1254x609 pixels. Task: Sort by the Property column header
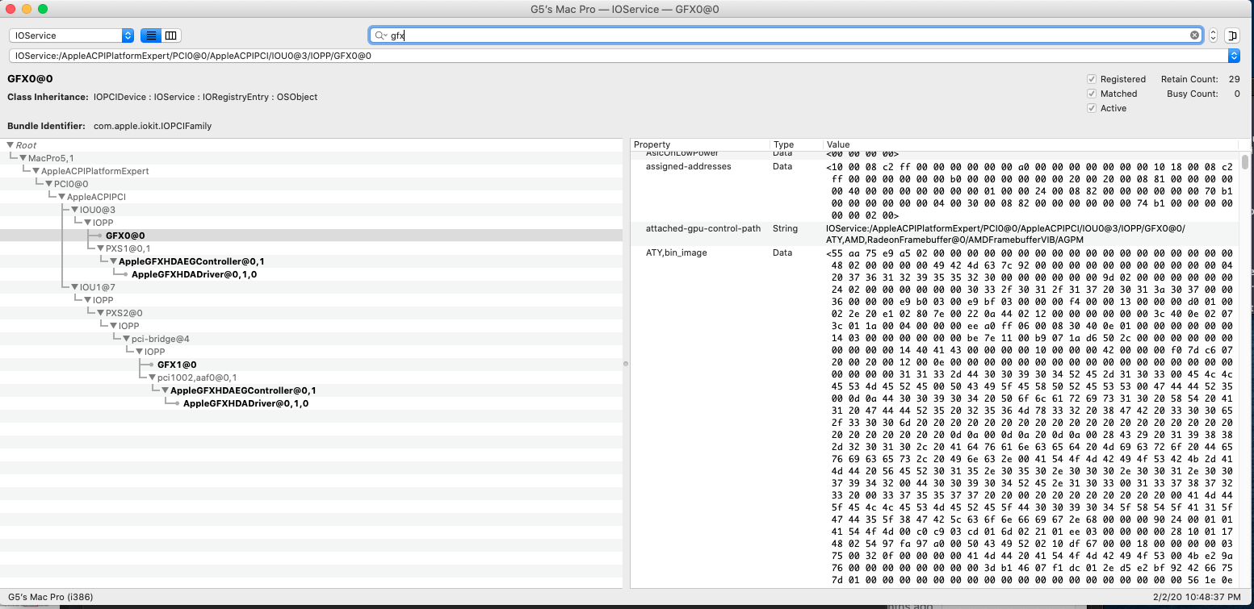tap(699, 144)
